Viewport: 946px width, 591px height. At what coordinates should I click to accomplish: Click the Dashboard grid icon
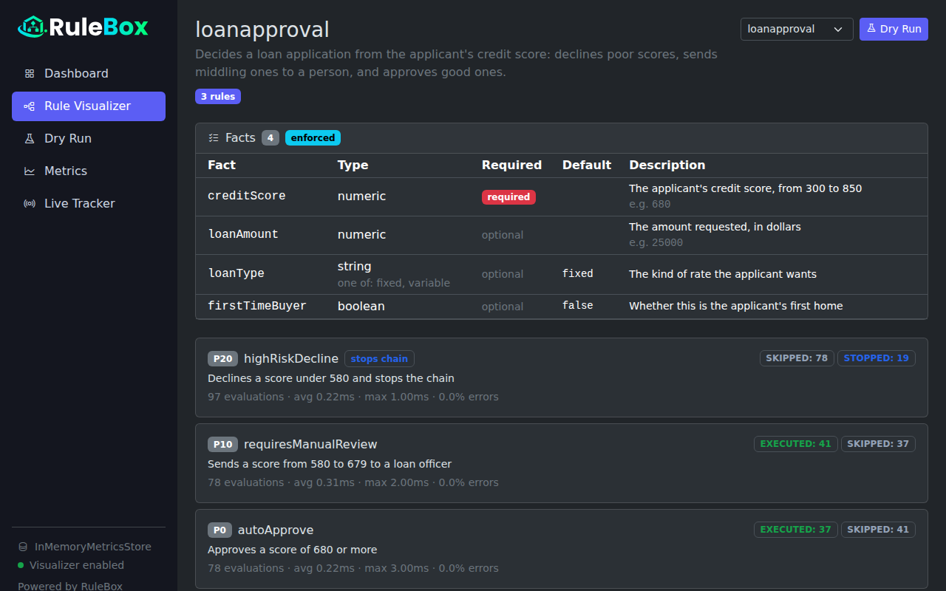[30, 74]
